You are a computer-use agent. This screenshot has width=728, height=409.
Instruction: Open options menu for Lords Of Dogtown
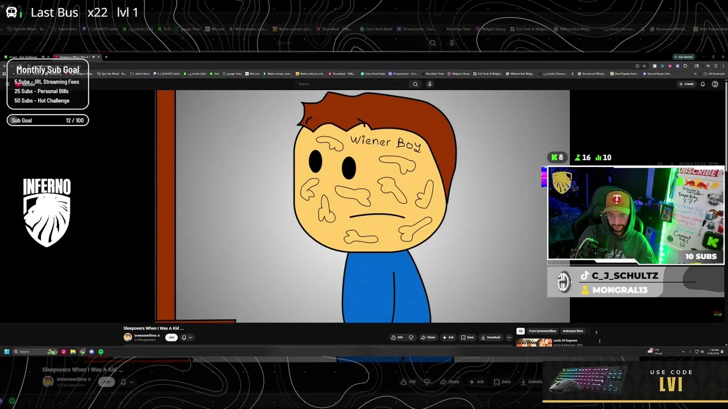(x=599, y=341)
